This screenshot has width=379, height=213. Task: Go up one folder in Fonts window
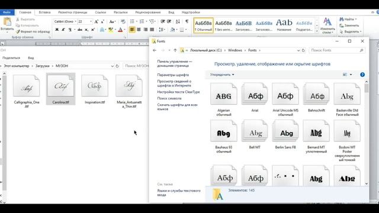[x=175, y=50]
